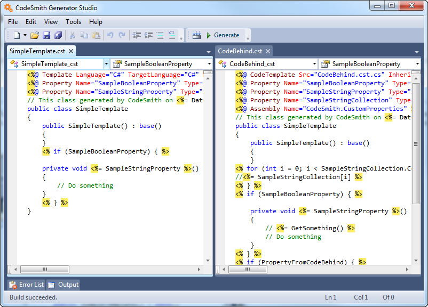The image size is (428, 307).
Task: Click the Redo arrow icon
Action: pos(122,35)
